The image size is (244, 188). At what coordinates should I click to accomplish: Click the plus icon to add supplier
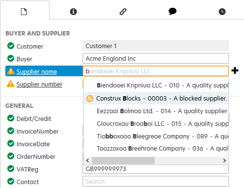point(235,70)
